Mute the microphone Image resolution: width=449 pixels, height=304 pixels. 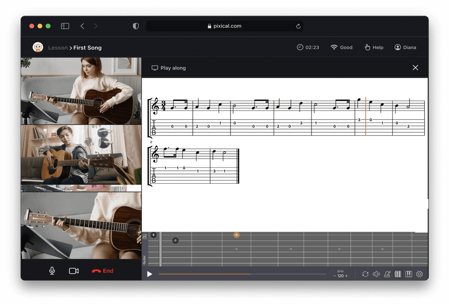pos(52,271)
